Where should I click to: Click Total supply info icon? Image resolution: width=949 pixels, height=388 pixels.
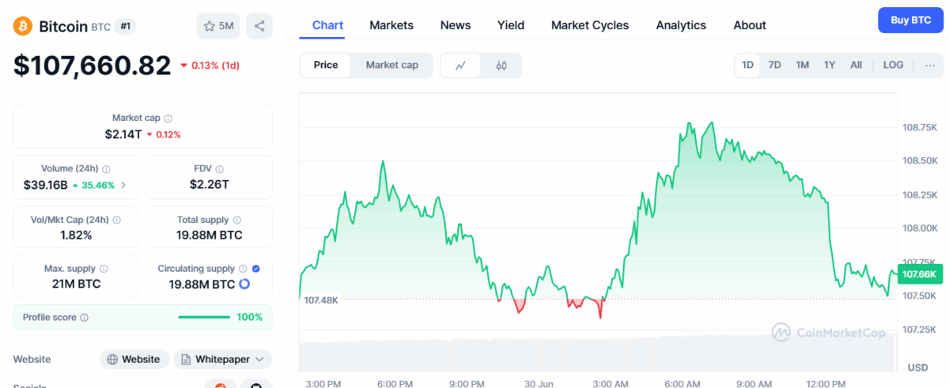pos(237,220)
